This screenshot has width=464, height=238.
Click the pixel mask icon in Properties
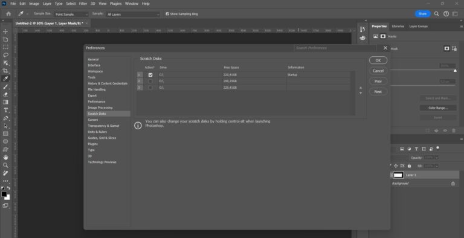tap(446, 48)
